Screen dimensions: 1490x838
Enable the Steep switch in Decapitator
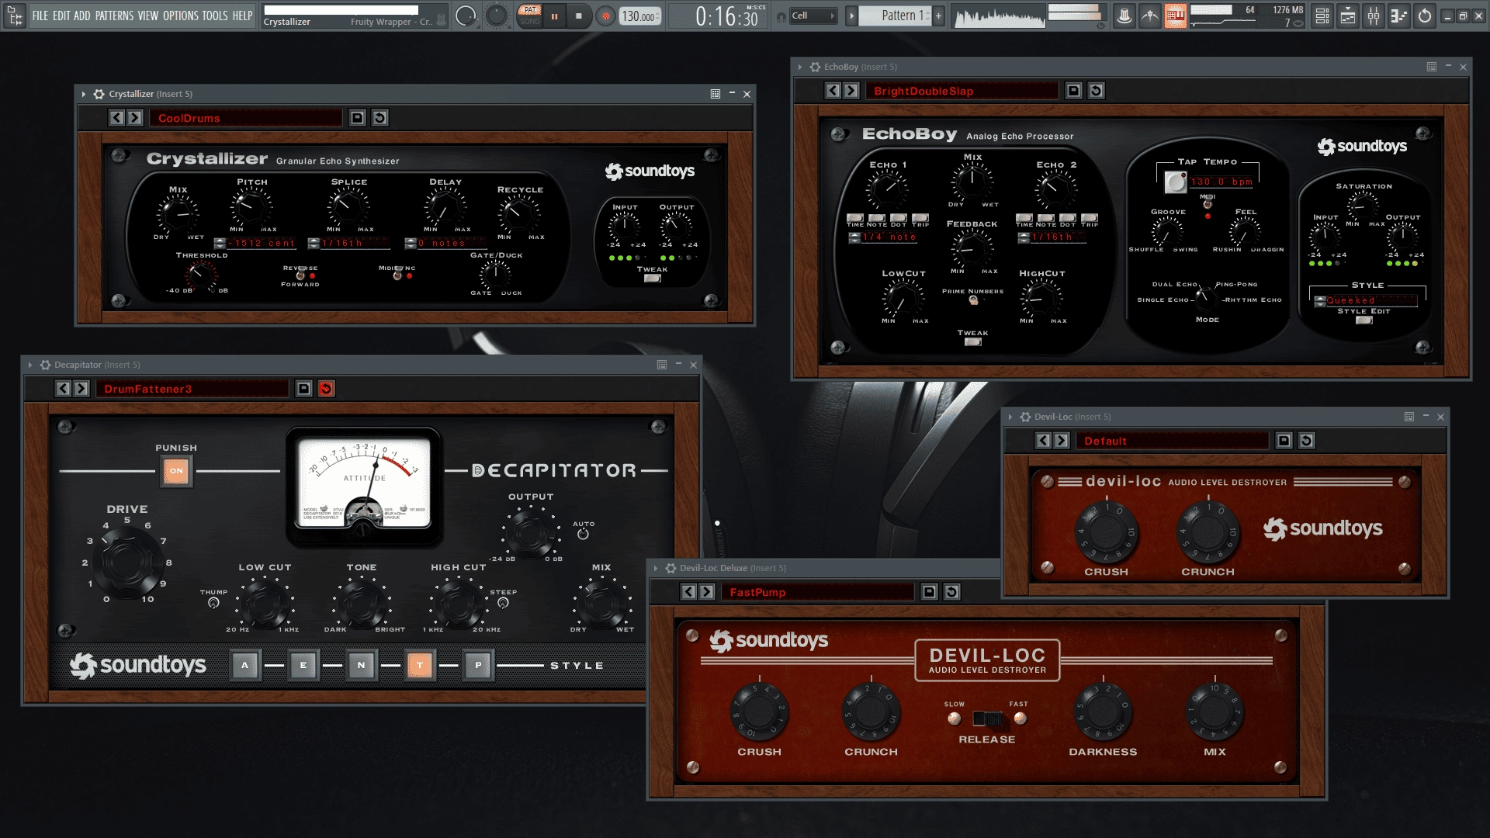pos(503,603)
